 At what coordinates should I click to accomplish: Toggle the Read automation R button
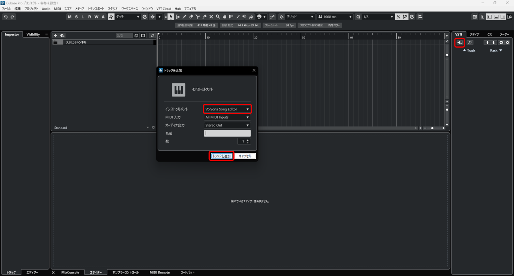click(90, 17)
